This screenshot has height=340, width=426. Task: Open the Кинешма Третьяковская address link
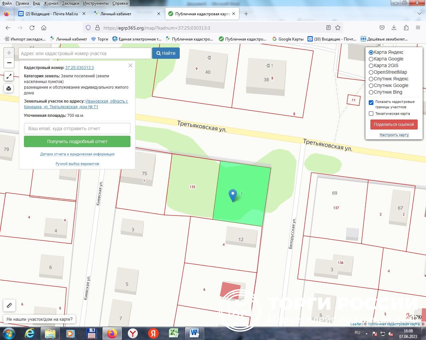tap(76, 104)
